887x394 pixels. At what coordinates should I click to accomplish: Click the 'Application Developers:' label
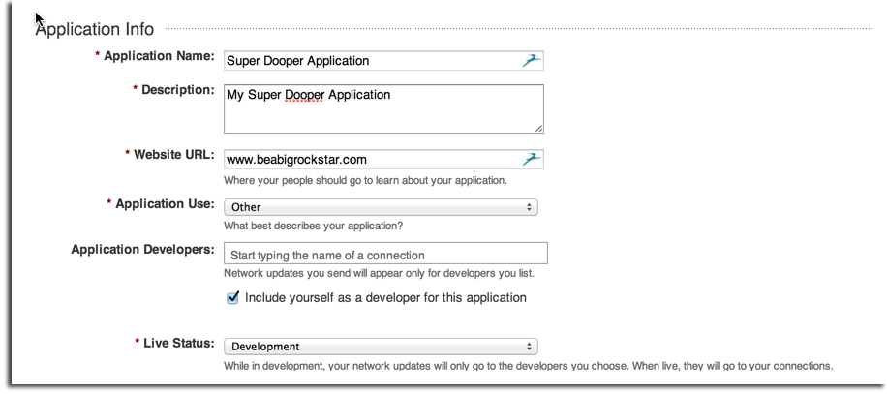coord(142,250)
